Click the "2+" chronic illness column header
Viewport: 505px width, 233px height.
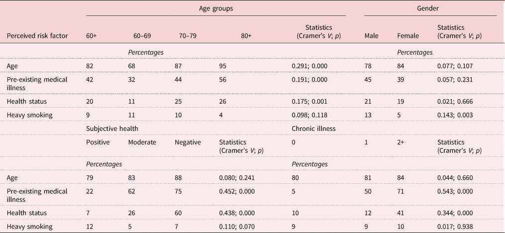coord(401,142)
